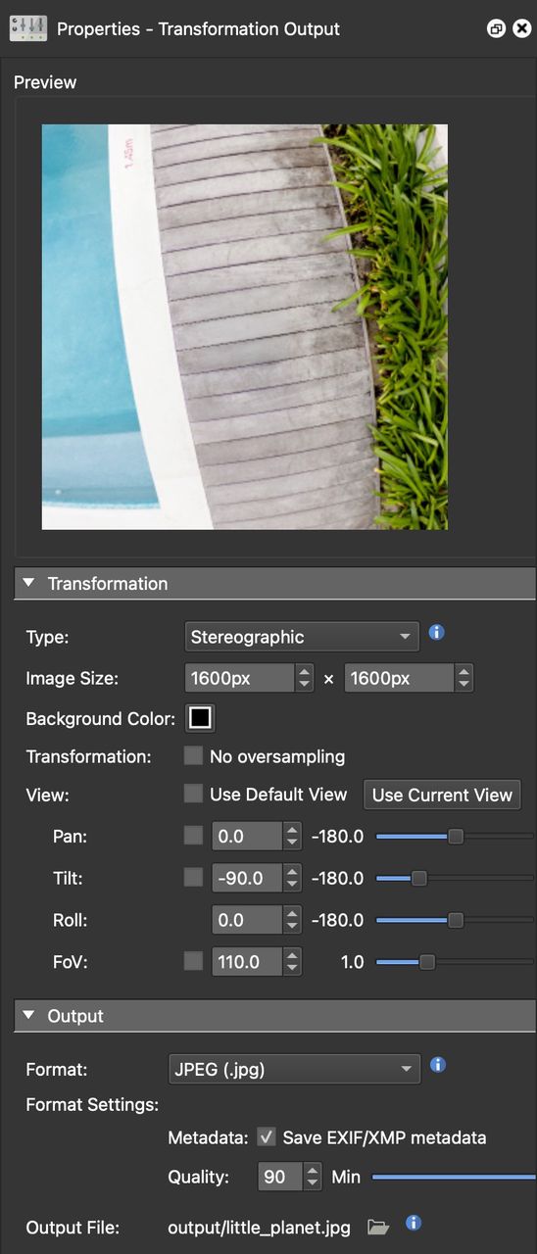Open info icon next to Type dropdown
The width and height of the screenshot is (537, 1254).
(437, 633)
